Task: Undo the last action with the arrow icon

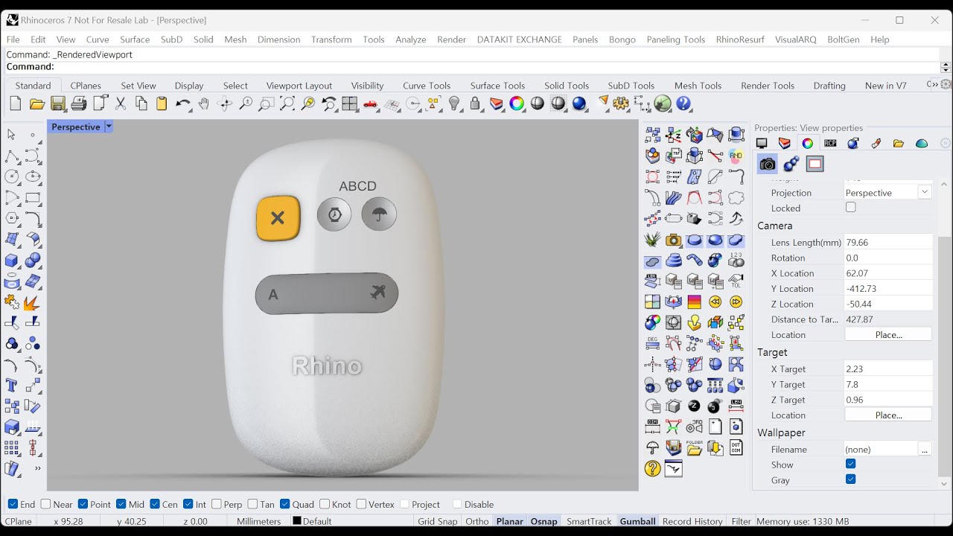Action: 182,104
